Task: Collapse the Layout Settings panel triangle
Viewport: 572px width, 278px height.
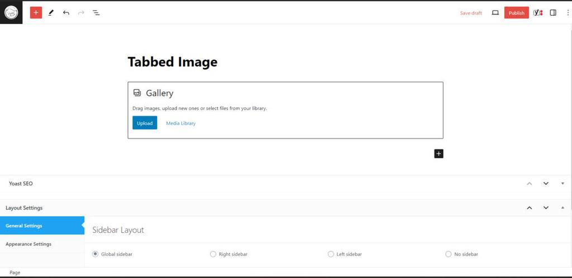Action: [563, 208]
